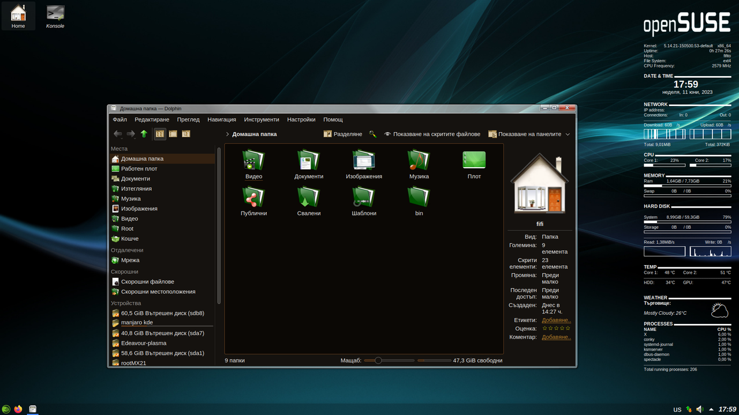Screen dimensions: 739x415
Task: Select the manjaro kde device
Action: click(162, 323)
